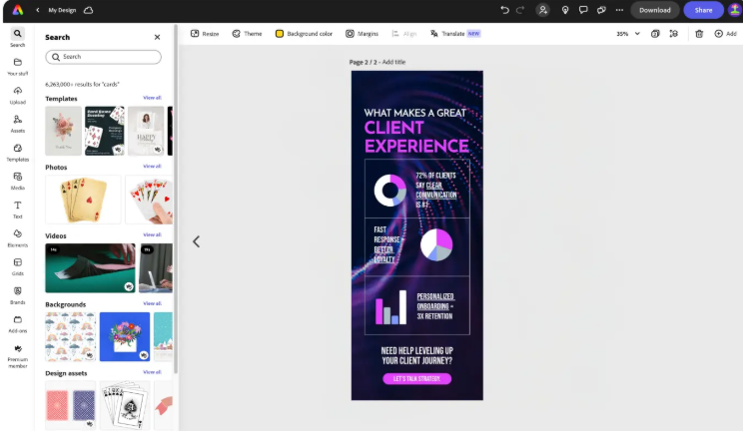Click the Download button
This screenshot has height=431, width=743.
(x=654, y=10)
